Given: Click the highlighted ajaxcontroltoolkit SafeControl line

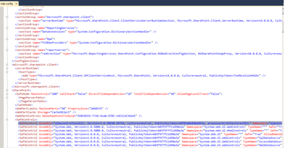Looking at the screenshot, I should click(x=150, y=123).
